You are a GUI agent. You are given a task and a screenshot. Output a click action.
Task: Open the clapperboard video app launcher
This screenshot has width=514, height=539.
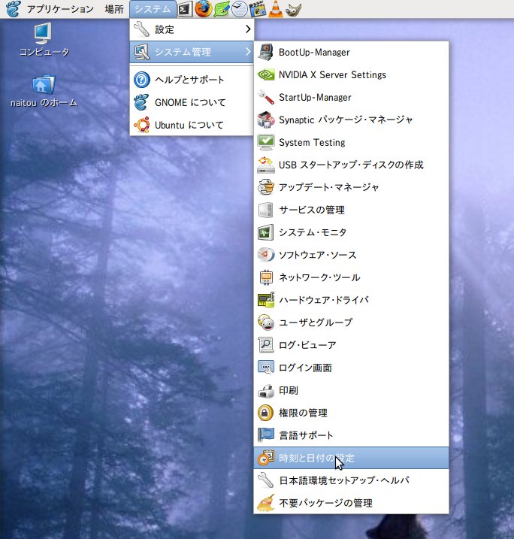click(258, 9)
